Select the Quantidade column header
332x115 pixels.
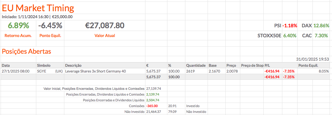[196, 65]
